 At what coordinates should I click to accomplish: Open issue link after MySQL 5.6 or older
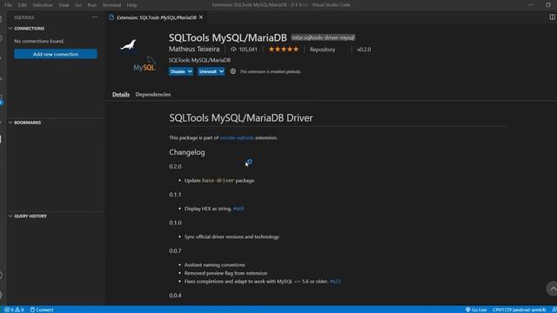click(x=335, y=282)
